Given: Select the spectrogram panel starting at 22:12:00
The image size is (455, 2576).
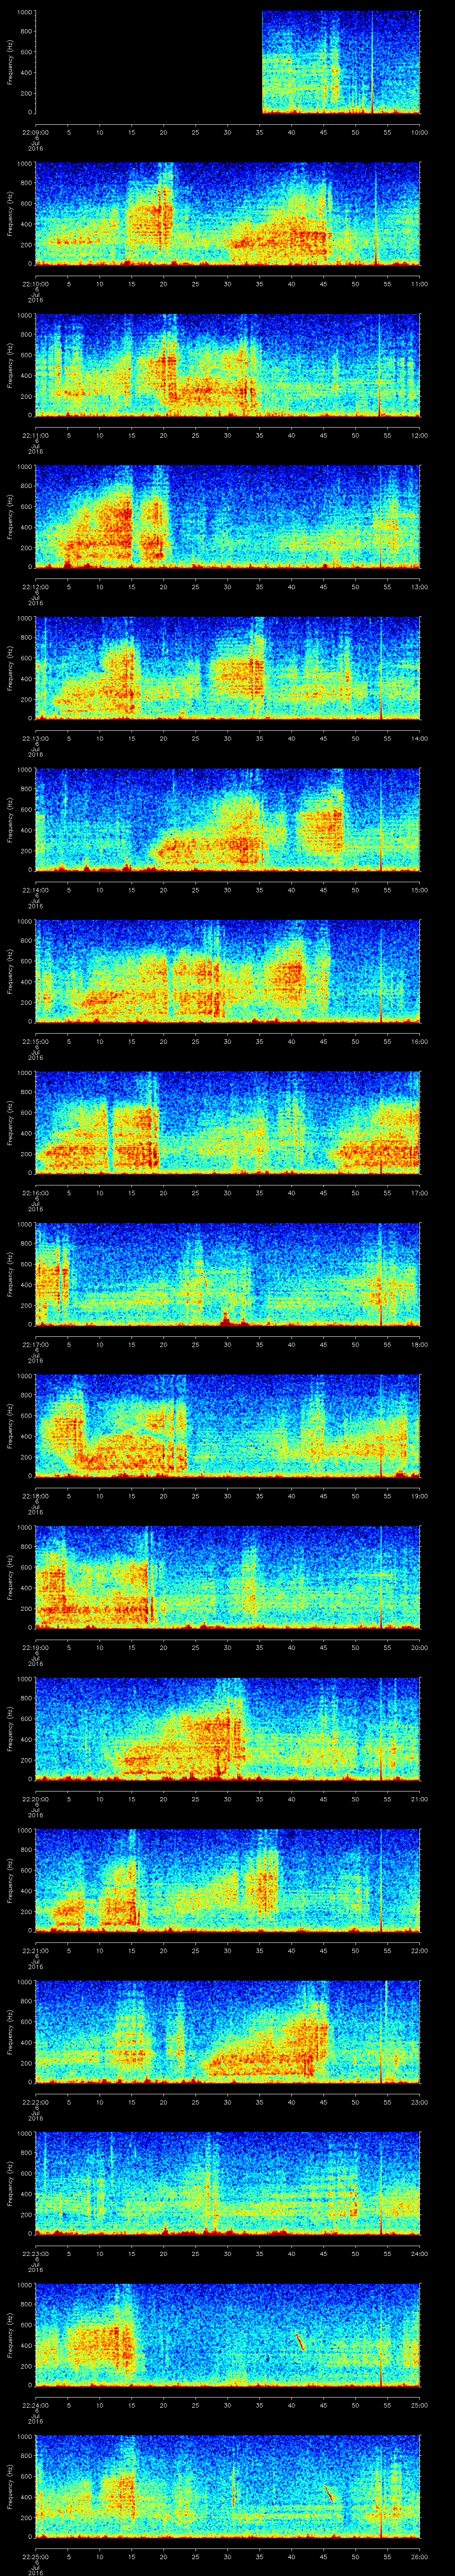Looking at the screenshot, I should [227, 517].
